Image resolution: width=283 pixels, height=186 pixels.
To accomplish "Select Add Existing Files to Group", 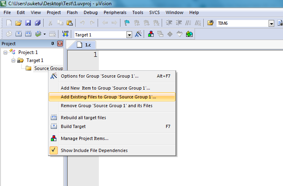I will 108,97.
